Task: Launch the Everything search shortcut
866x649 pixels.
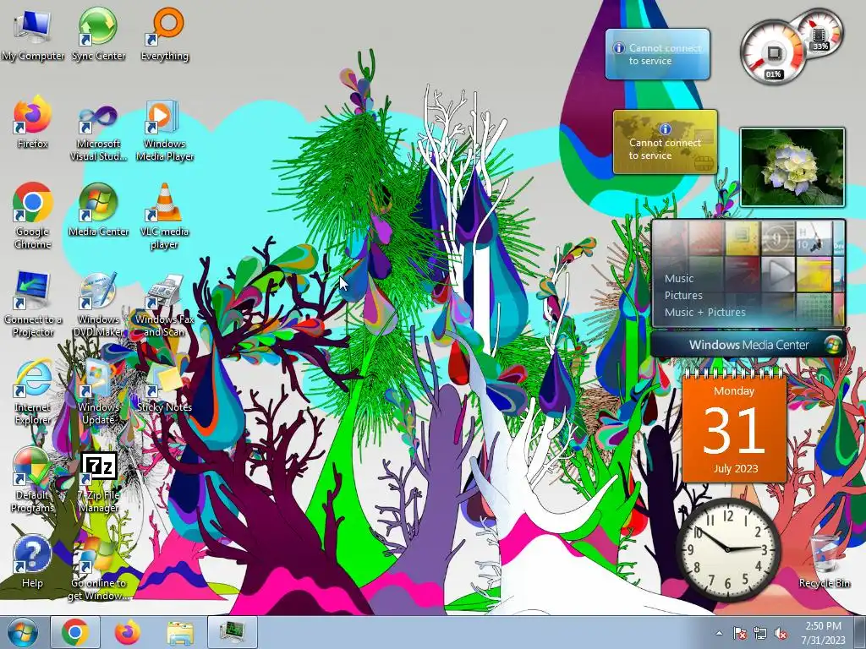Action: (165, 34)
